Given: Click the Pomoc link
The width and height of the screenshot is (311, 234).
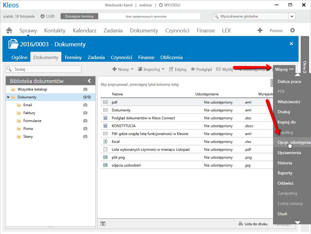Looking at the screenshot, I should pos(276,31).
